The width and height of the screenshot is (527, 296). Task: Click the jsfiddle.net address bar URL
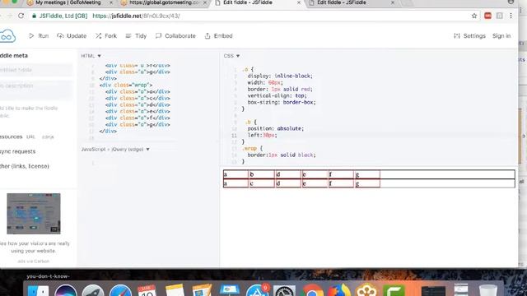pos(136,16)
